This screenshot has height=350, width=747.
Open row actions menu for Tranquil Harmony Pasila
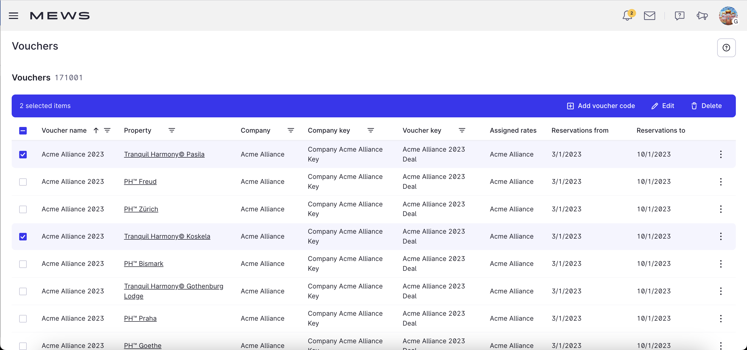coord(721,154)
